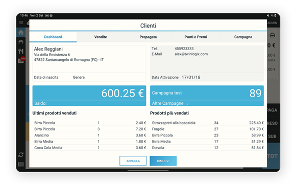Open the Punti e Premi tab
The width and height of the screenshot is (294, 185).
pyautogui.click(x=195, y=37)
